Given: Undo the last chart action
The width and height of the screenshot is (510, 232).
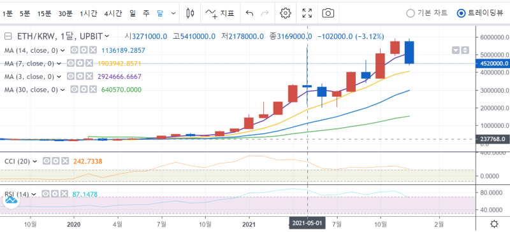Looking at the screenshot, I should (249, 13).
